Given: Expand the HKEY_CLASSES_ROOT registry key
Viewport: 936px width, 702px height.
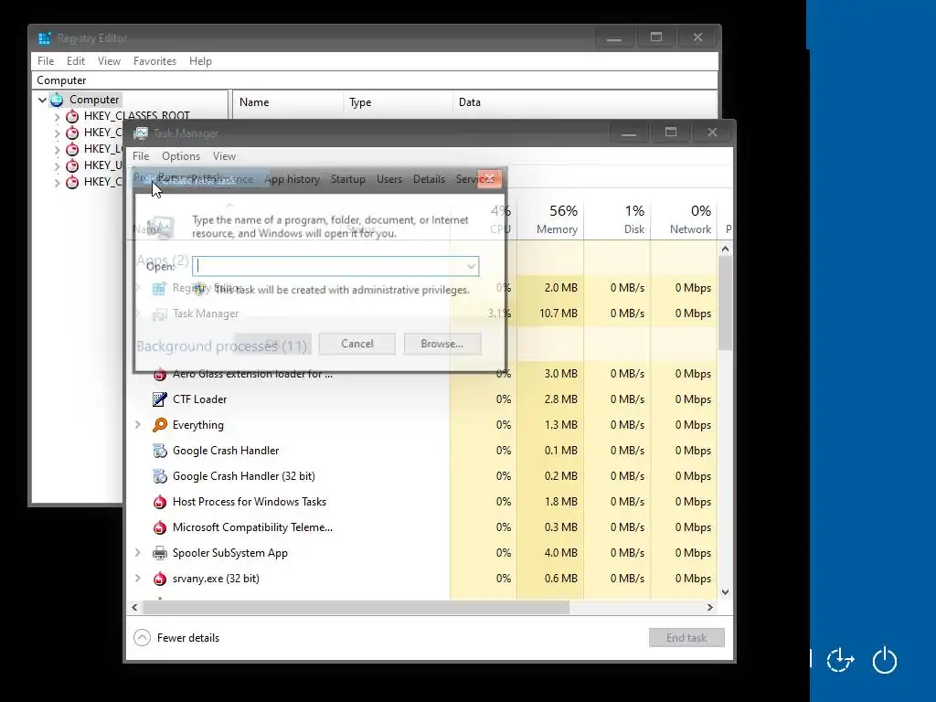Looking at the screenshot, I should (x=58, y=116).
